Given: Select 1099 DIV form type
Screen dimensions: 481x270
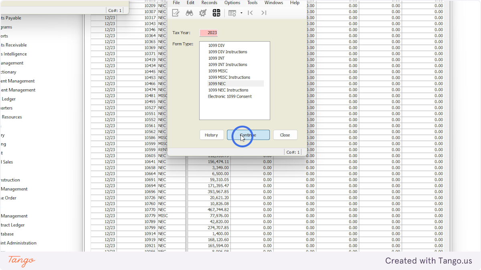Looking at the screenshot, I should pos(216,46).
